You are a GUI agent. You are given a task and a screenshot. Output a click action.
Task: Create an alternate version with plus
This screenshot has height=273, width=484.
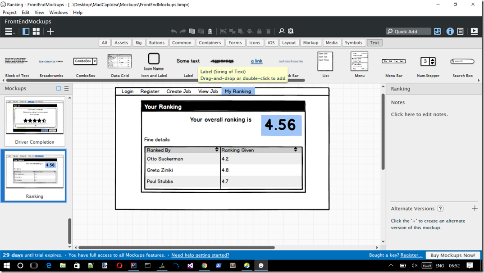coord(475,209)
